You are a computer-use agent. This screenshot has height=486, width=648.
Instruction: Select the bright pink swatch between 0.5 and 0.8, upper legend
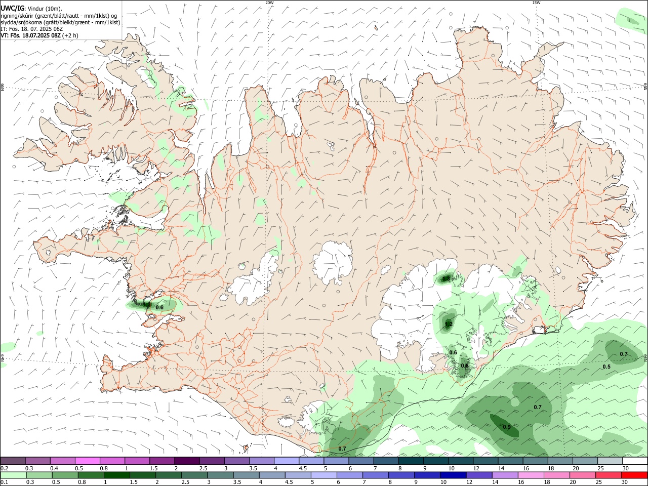pyautogui.click(x=88, y=461)
